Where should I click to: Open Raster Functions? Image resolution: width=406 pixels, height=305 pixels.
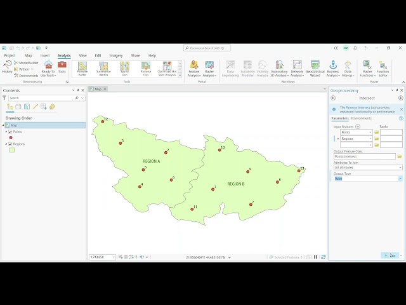pyautogui.click(x=367, y=69)
